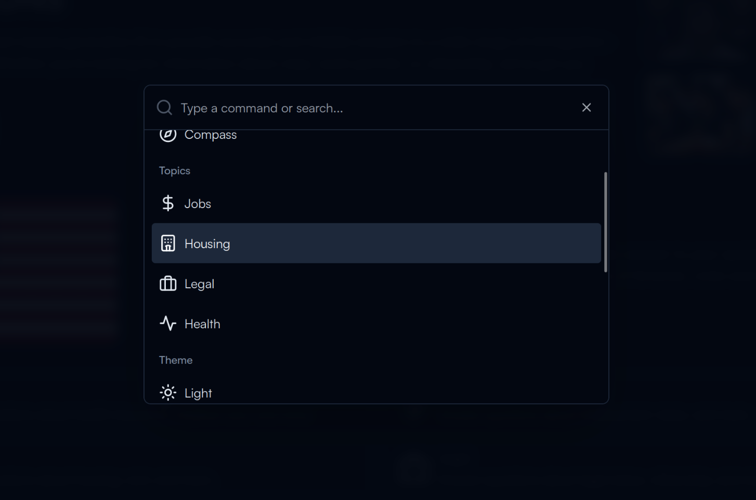The width and height of the screenshot is (756, 500).
Task: Go to the Health topic
Action: click(376, 324)
